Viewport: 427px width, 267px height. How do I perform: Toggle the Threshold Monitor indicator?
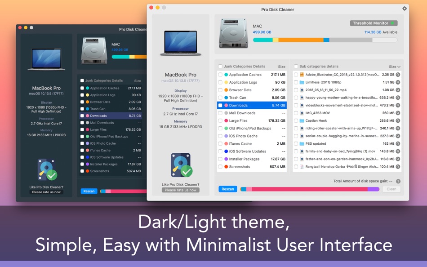click(x=392, y=23)
